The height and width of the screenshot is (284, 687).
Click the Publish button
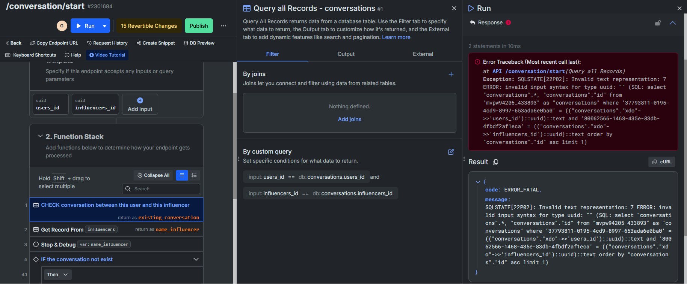point(199,26)
